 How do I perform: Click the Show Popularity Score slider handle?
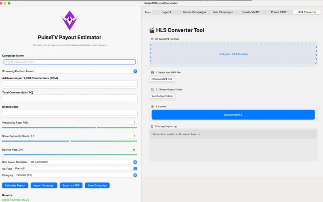click(69, 141)
